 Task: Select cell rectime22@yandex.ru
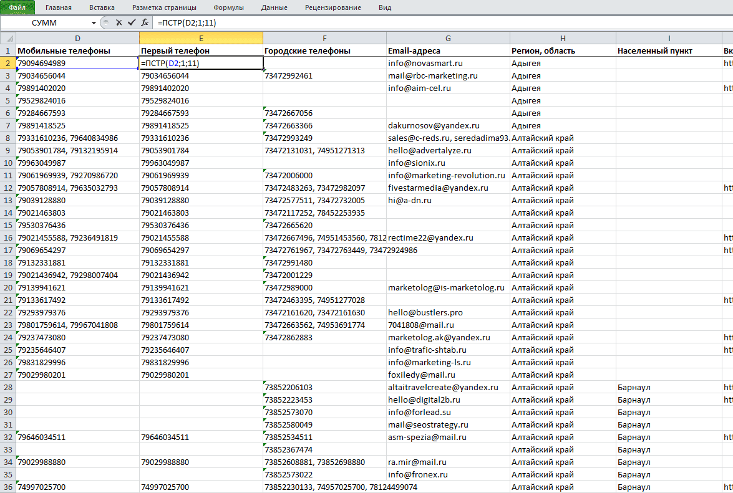coord(448,237)
